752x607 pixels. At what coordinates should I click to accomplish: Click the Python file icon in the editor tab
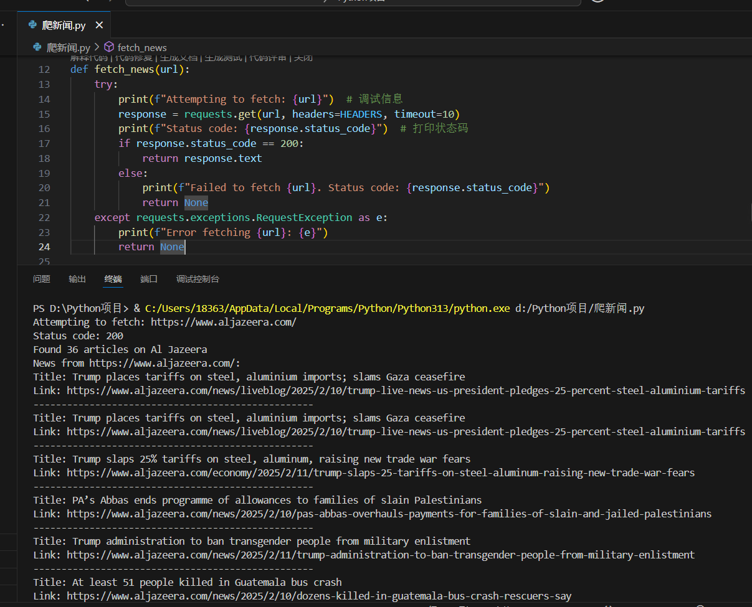[33, 26]
